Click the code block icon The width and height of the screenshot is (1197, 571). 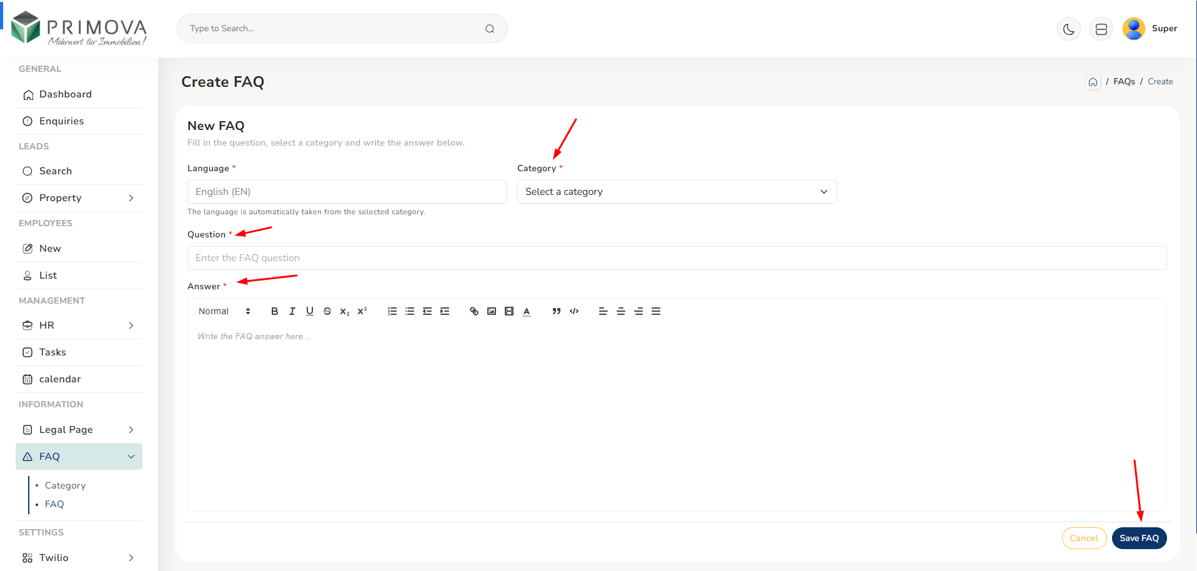point(574,311)
